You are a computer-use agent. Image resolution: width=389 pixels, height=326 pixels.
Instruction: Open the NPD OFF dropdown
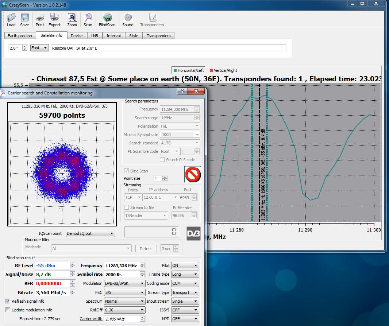coord(185,319)
